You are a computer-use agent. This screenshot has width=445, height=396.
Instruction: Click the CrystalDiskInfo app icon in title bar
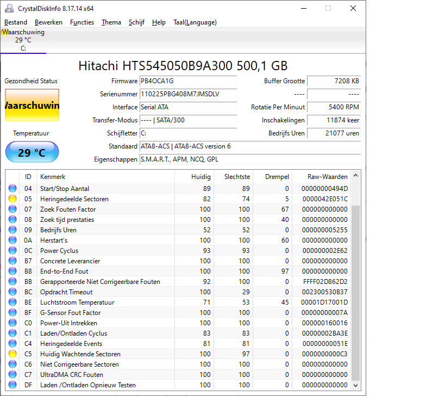point(9,8)
